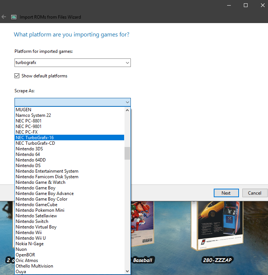Click the Baseball game box art
The height and width of the screenshot is (275, 268).
(x=142, y=224)
